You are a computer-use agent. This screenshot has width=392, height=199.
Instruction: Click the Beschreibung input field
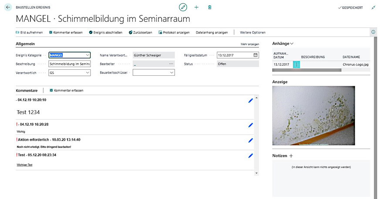[x=70, y=64]
